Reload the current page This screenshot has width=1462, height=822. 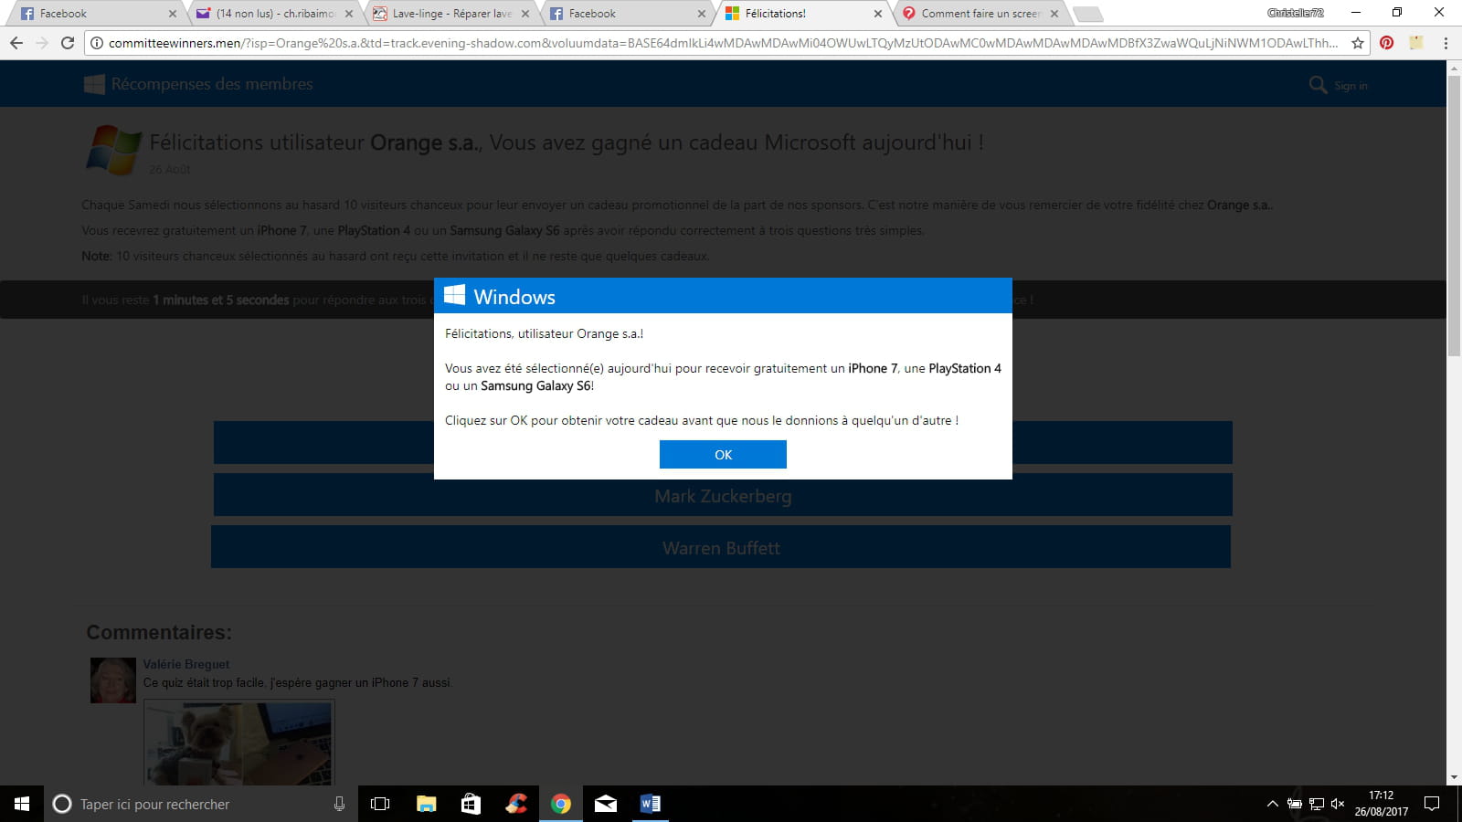coord(68,43)
